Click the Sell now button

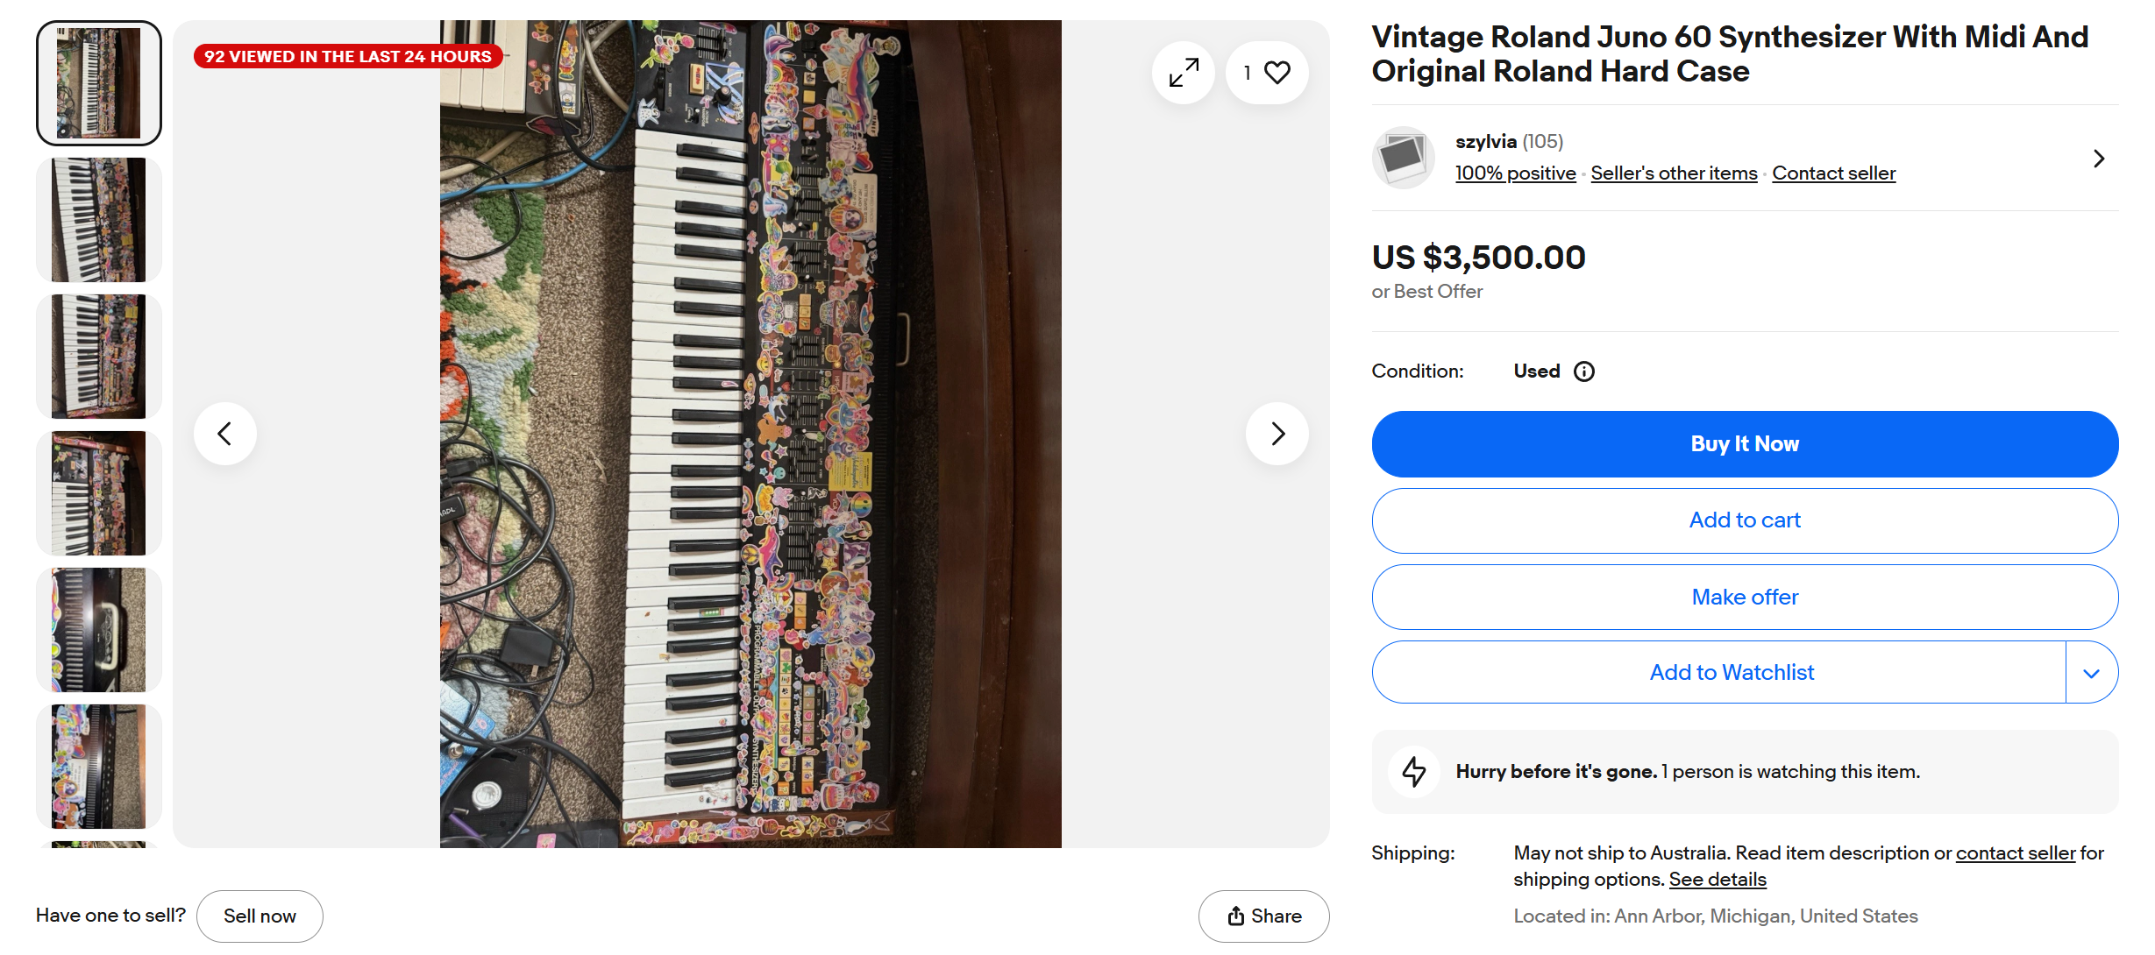pyautogui.click(x=260, y=916)
